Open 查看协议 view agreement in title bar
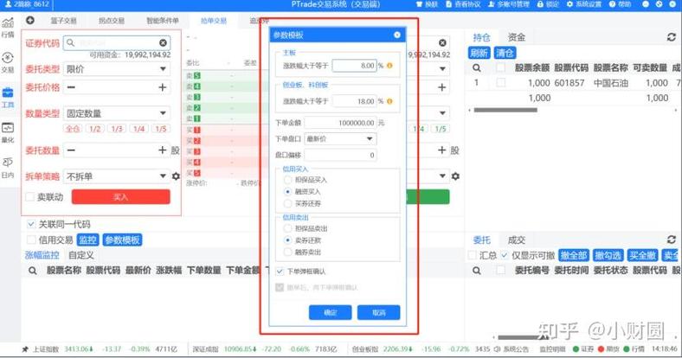Image resolution: width=682 pixels, height=358 pixels. (x=463, y=4)
